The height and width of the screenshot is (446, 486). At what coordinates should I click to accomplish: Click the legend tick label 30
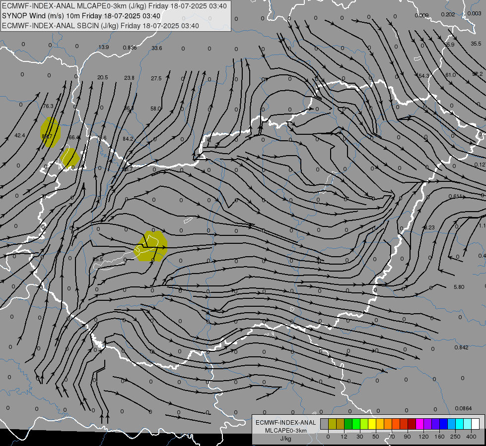coord(359,437)
